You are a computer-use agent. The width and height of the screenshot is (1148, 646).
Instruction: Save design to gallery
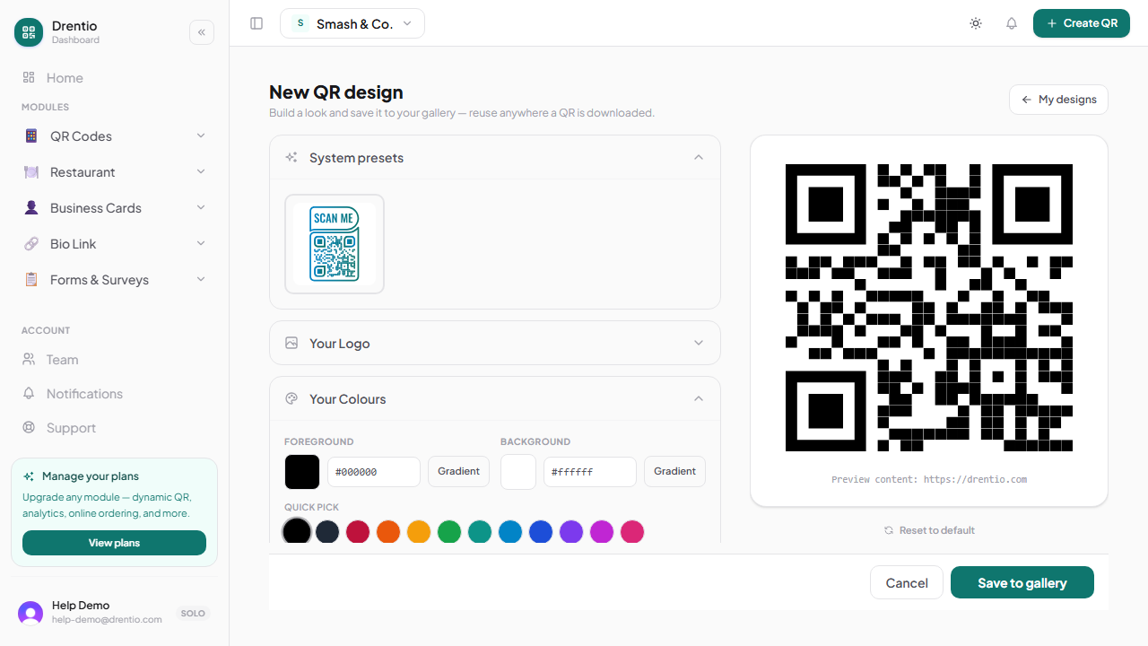point(1022,583)
